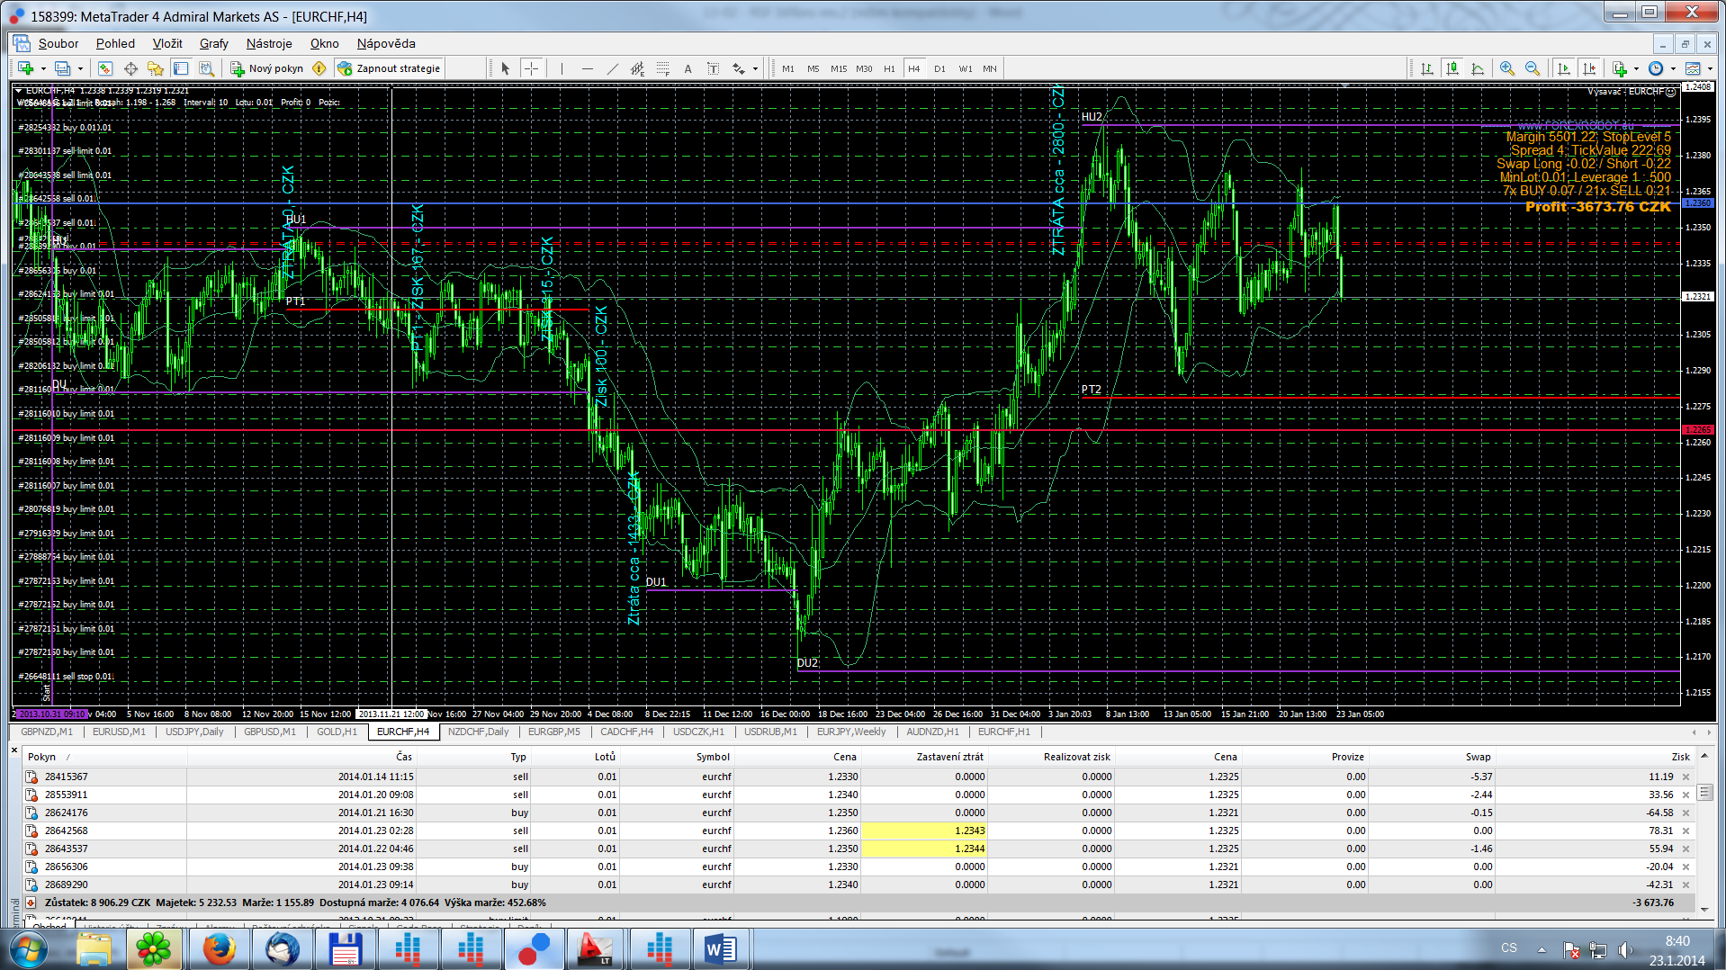Select the Fibonacci retracement tool
1726x970 pixels.
662,68
